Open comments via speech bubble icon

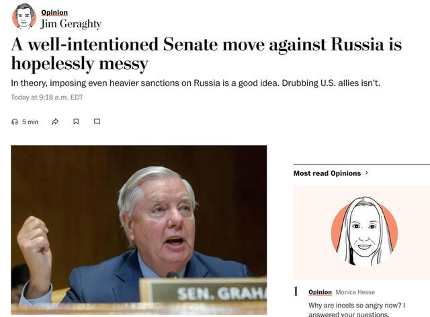pos(97,122)
